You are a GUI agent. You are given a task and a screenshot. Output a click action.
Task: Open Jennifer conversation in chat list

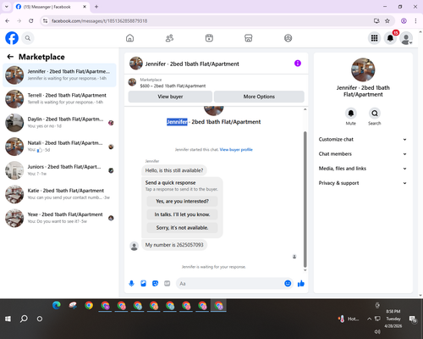coord(59,75)
